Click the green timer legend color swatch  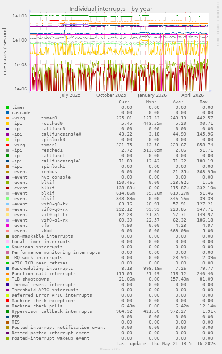click(8, 107)
